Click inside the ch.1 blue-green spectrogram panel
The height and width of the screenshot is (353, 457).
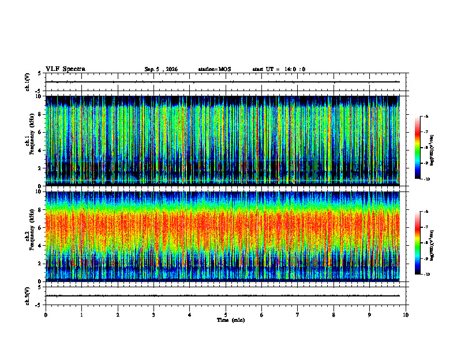223,141
